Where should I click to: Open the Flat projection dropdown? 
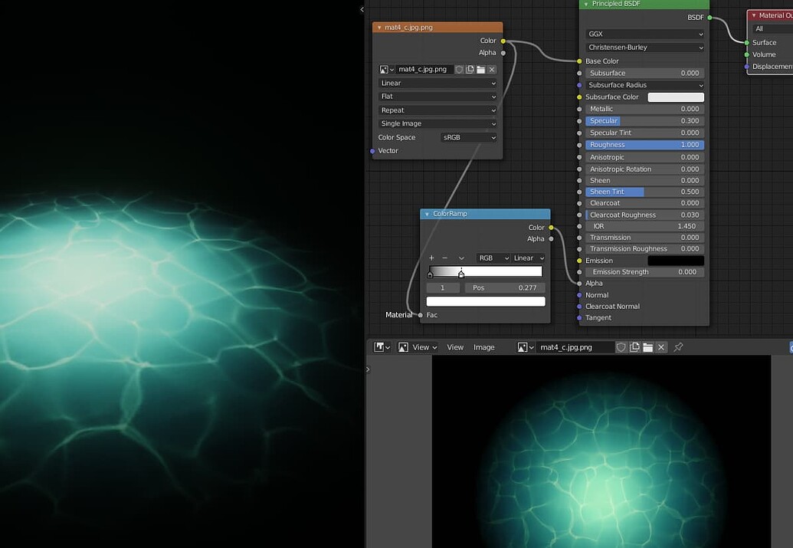[x=437, y=96]
